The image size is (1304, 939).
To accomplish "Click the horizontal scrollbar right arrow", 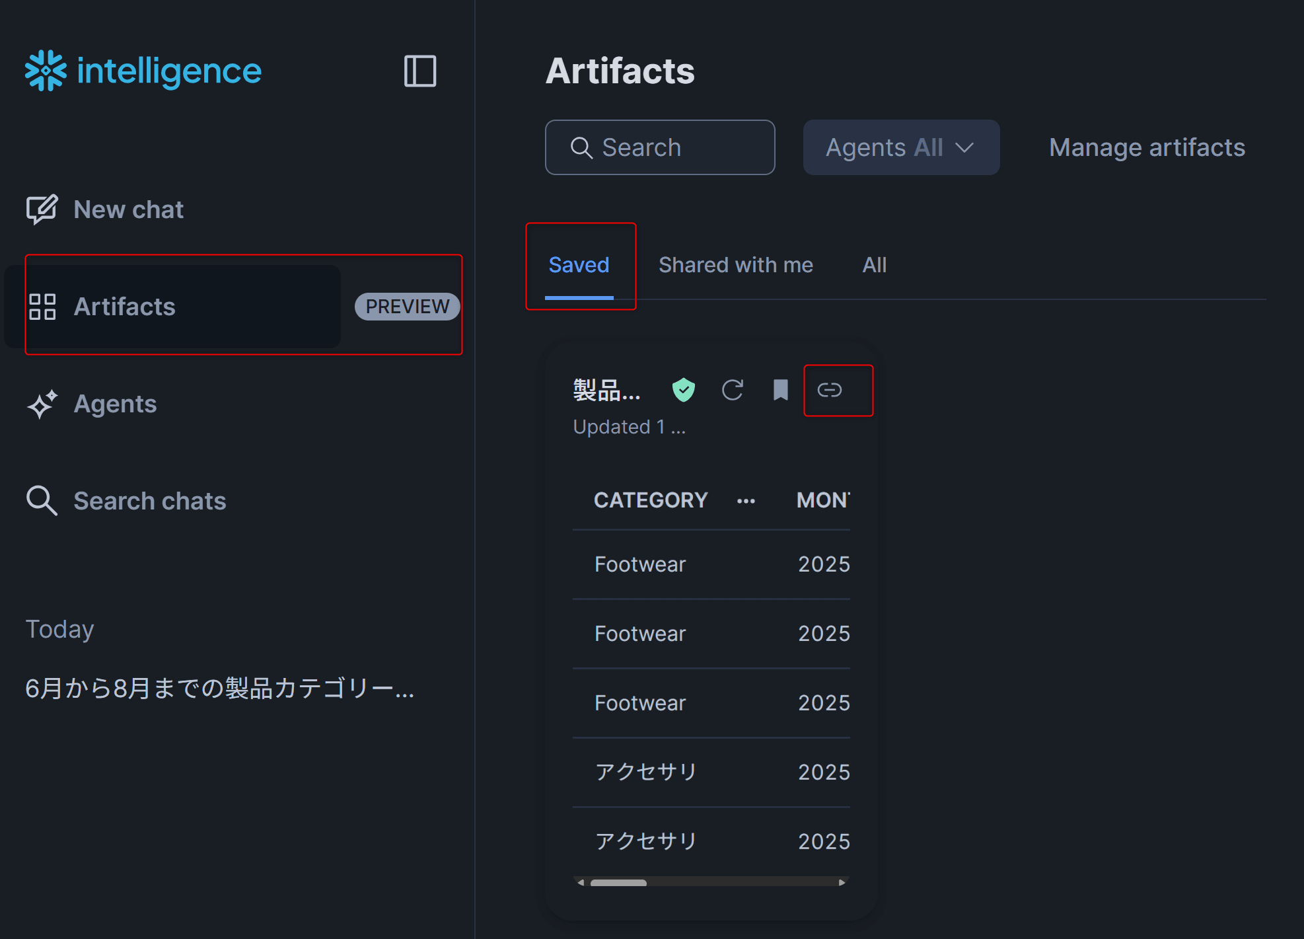I will 842,882.
